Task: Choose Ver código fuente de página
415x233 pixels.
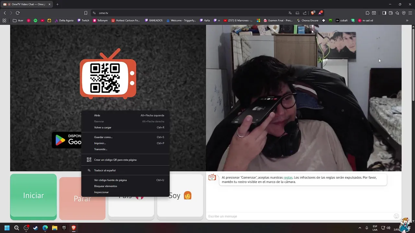Action: pyautogui.click(x=125, y=180)
